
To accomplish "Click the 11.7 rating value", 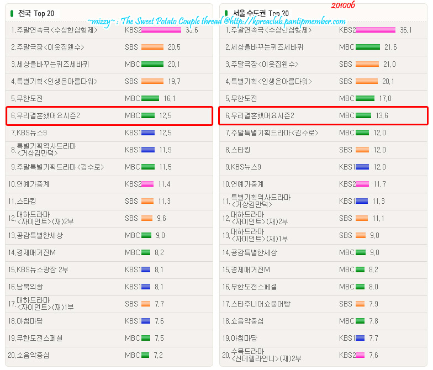I will point(380,184).
